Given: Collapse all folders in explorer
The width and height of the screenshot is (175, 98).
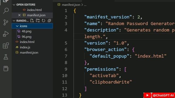Looking at the screenshot, I should pyautogui.click(x=49, y=21).
